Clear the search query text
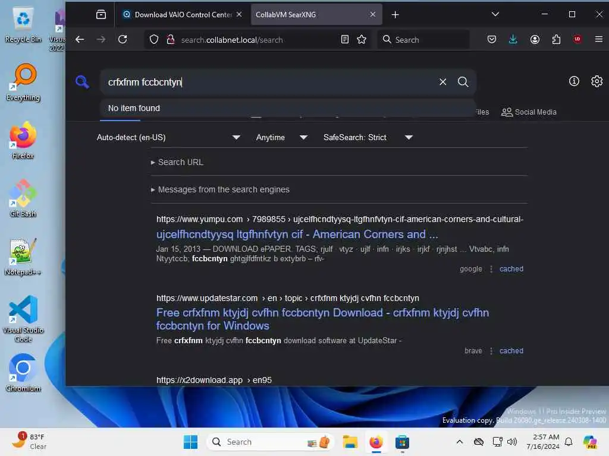Image resolution: width=609 pixels, height=456 pixels. pos(442,82)
